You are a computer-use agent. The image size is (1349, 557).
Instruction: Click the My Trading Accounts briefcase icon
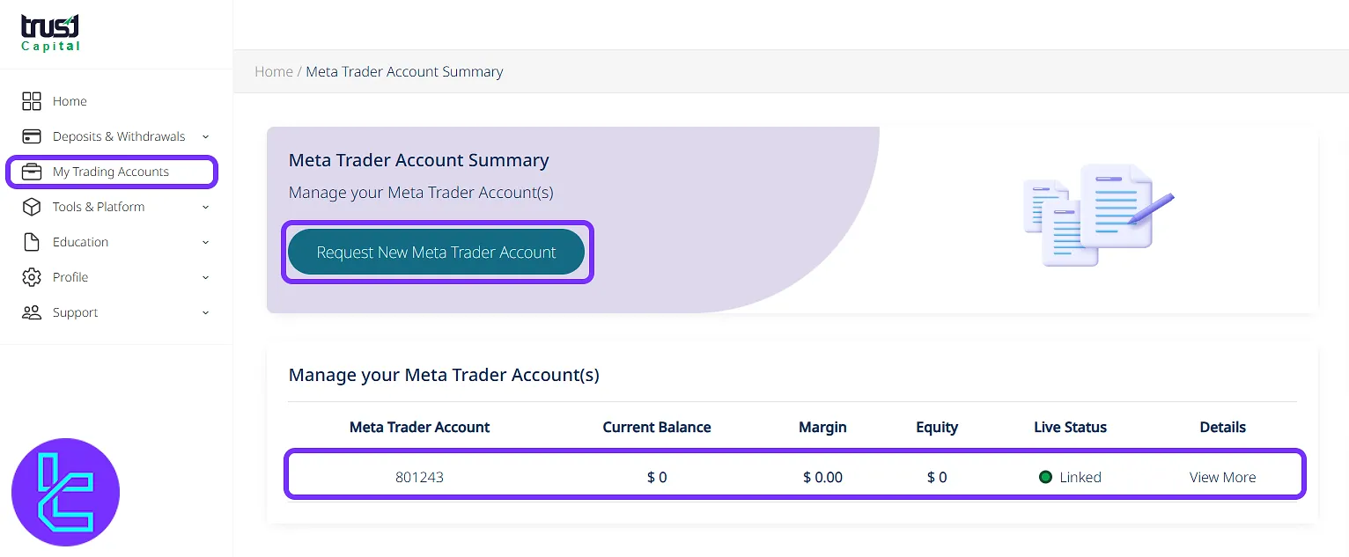(x=32, y=172)
